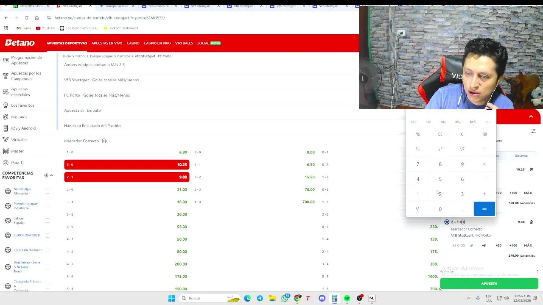Click calculator percent key
Viewport: 543px width, 305px height.
coord(418,134)
